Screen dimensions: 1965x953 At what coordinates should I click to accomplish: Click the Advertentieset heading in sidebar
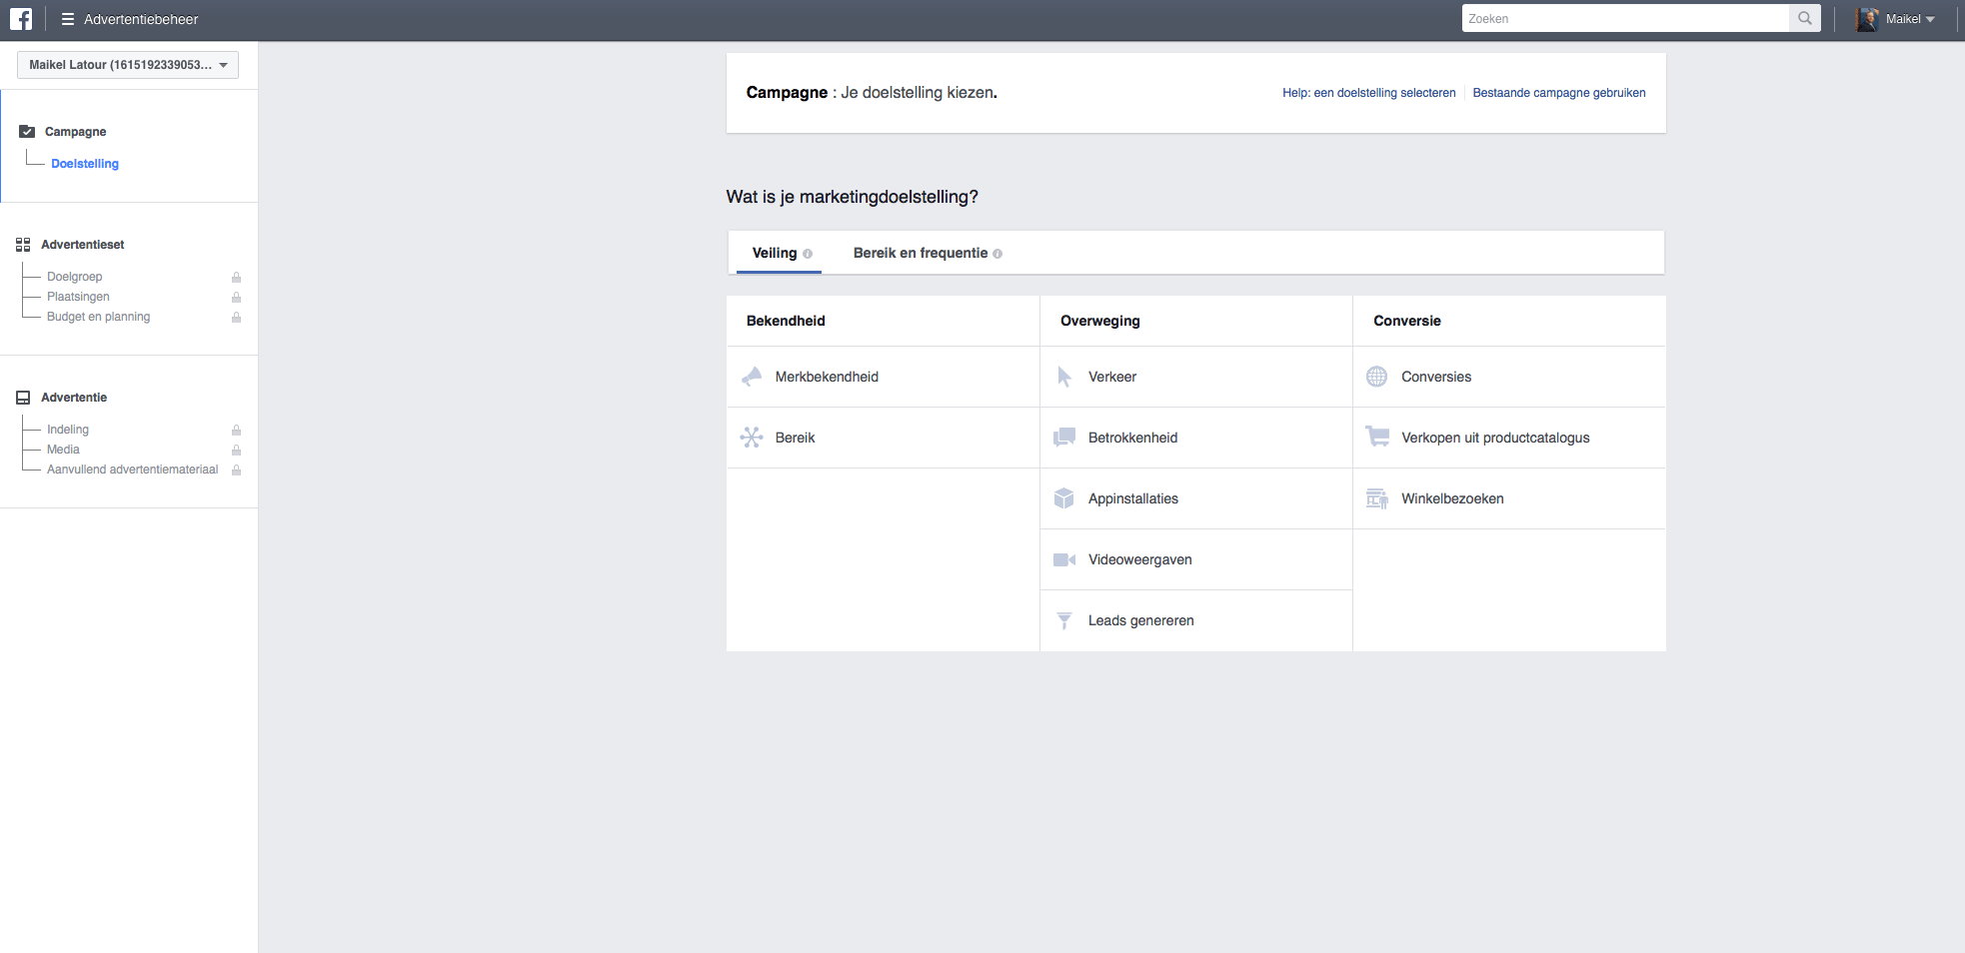pos(83,245)
